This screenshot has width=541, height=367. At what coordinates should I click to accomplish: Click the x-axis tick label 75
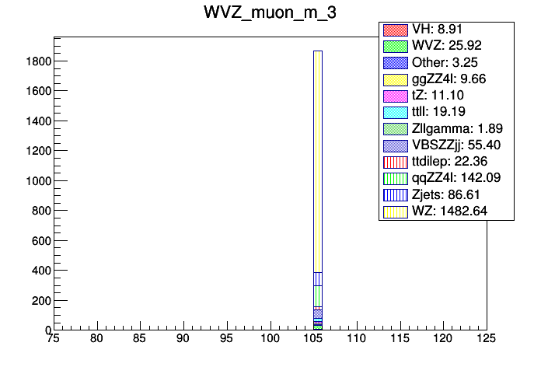53,340
